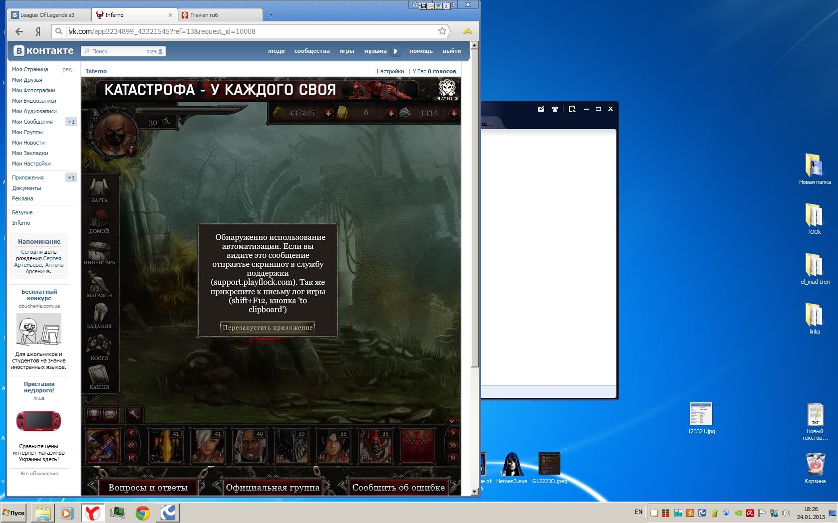Open Безумие app link in sidebar
Viewport: 838px width, 523px height.
22,212
